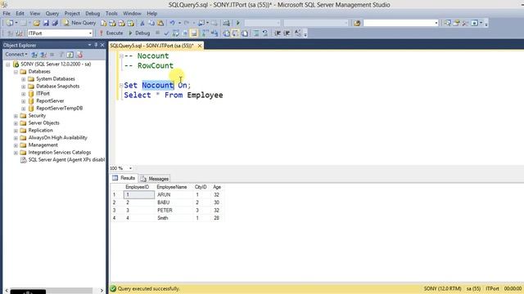The image size is (524, 294).
Task: Expand the ITPort database node
Action: point(24,94)
